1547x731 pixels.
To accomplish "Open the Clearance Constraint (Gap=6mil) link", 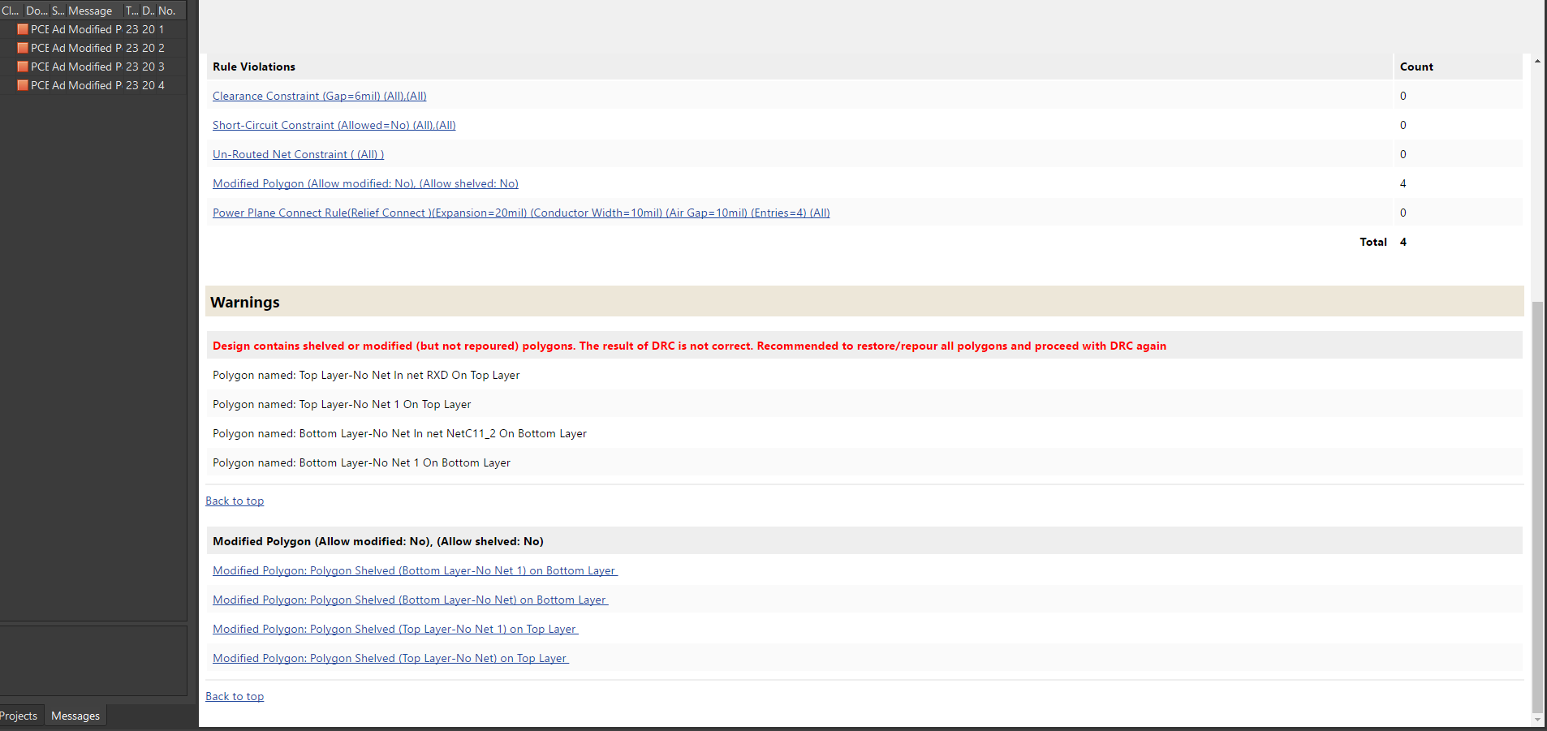I will click(319, 96).
